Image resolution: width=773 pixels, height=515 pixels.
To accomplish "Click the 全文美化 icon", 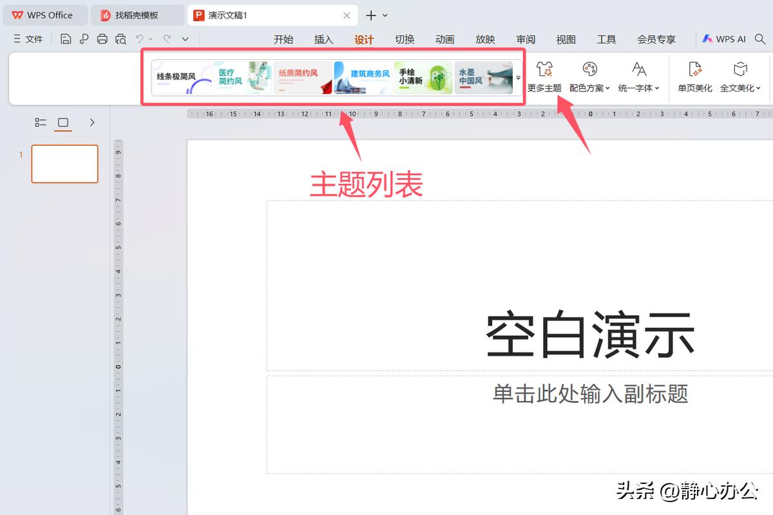I will point(740,76).
